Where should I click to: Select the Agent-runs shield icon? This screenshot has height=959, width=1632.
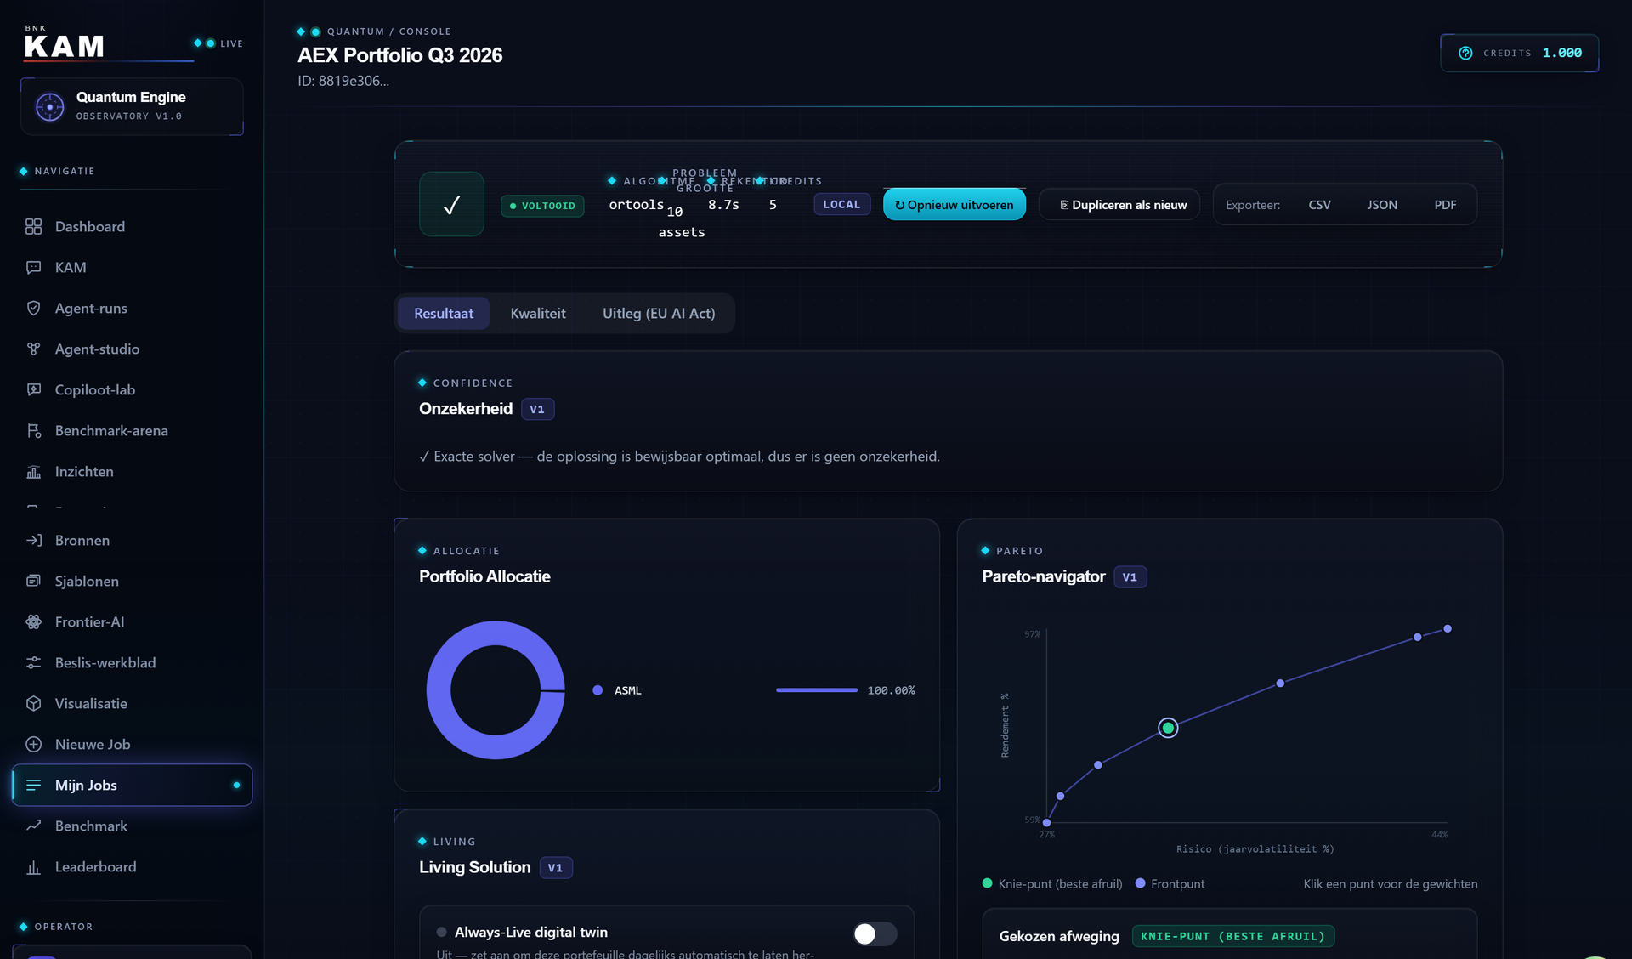coord(33,308)
